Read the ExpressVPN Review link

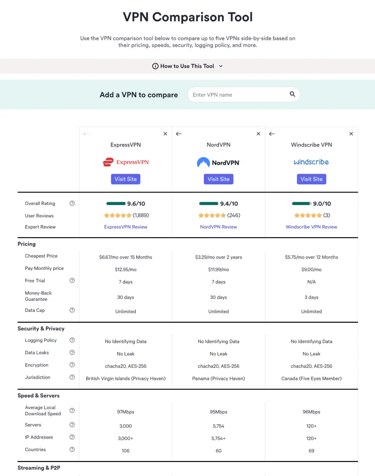click(126, 227)
